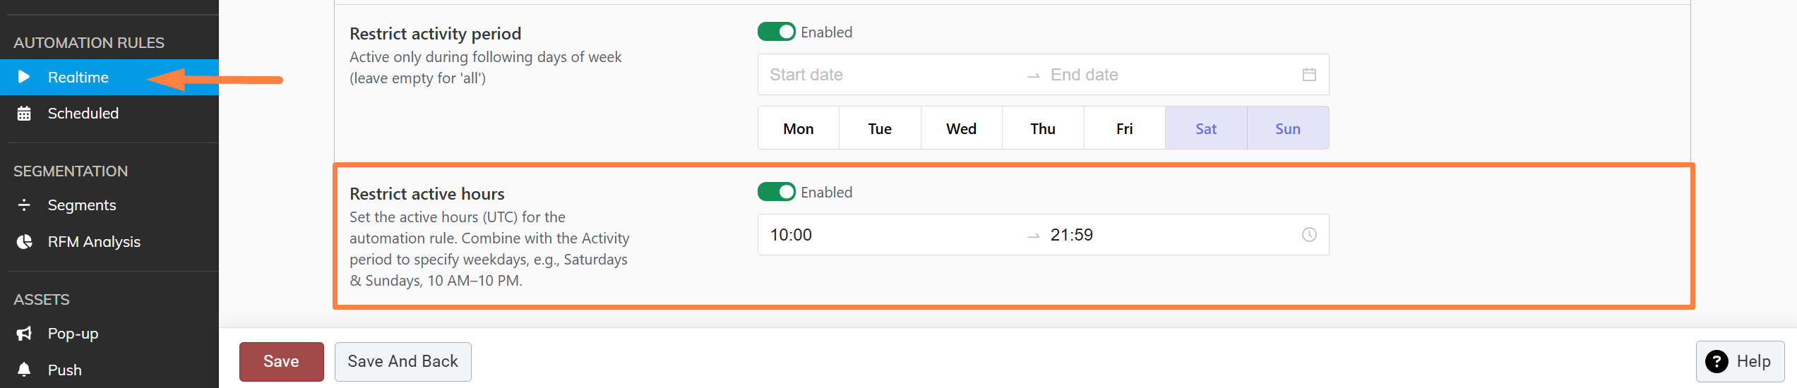Select the Wed weekday option
1797x388 pixels.
click(x=961, y=128)
